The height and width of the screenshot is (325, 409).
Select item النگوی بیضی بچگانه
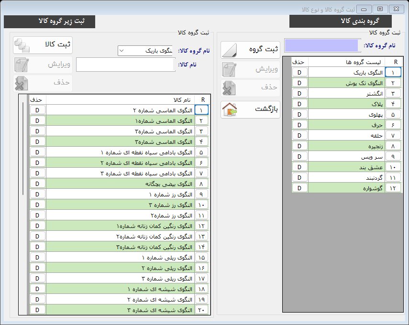pyautogui.click(x=120, y=184)
